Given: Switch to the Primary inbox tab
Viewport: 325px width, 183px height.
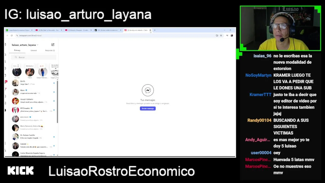Looking at the screenshot, I should 17,50.
